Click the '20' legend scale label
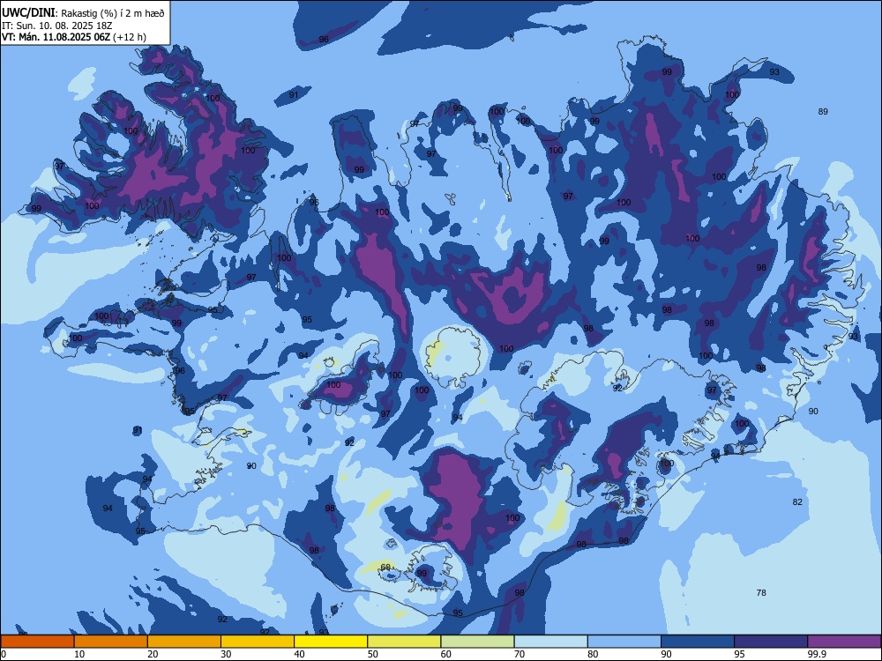 pos(153,654)
